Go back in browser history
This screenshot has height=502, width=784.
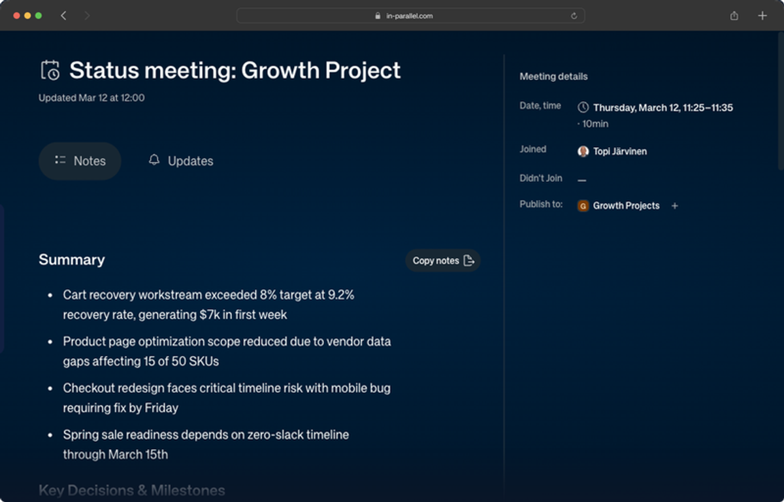click(63, 16)
